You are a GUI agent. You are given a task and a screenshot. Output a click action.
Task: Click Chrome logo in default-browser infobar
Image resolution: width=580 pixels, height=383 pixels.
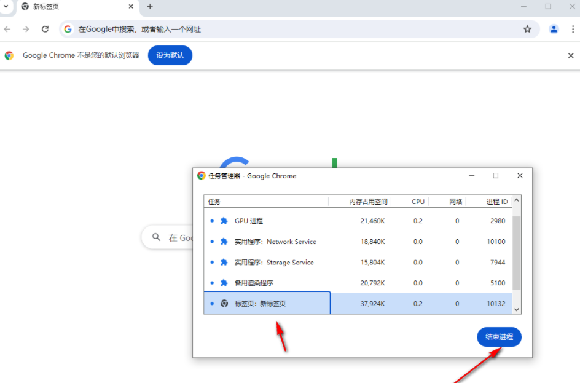(9, 55)
